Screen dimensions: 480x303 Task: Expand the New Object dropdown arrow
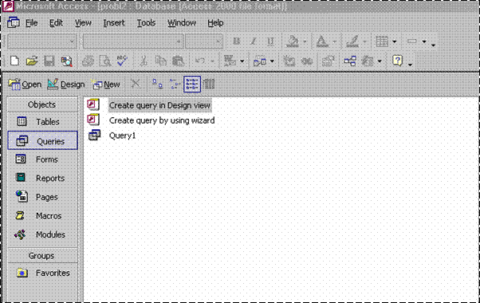pyautogui.click(x=380, y=61)
